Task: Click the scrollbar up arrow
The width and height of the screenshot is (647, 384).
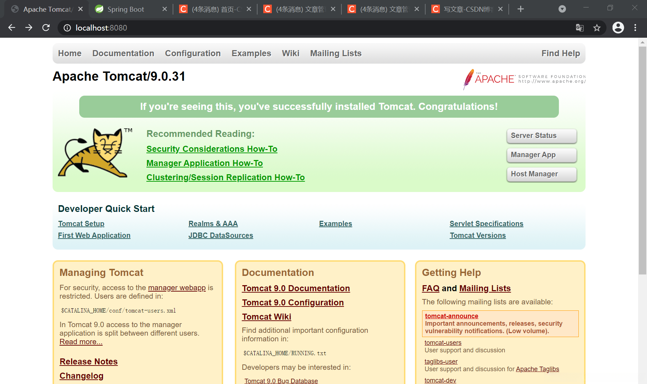Action: 642,42
